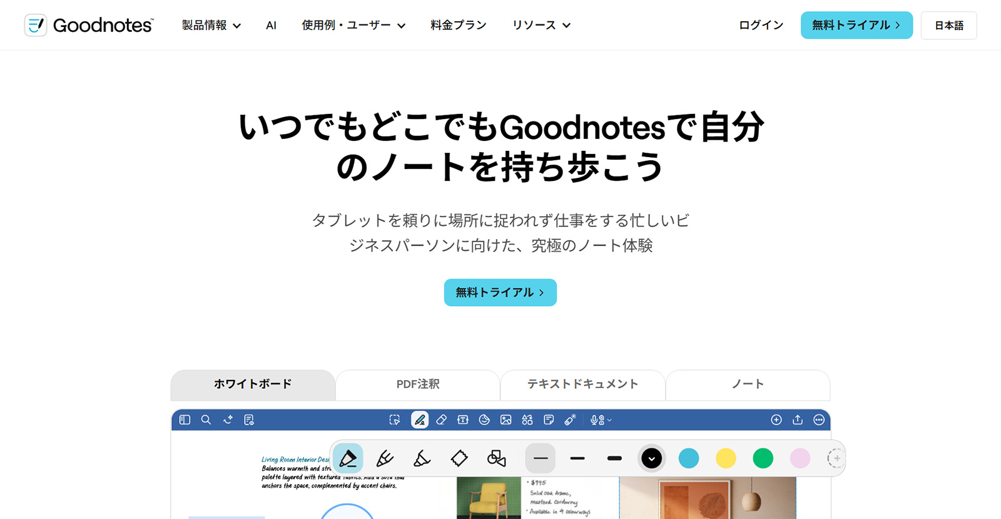Click the hero 無料トライアル button below the subtitle

click(500, 292)
